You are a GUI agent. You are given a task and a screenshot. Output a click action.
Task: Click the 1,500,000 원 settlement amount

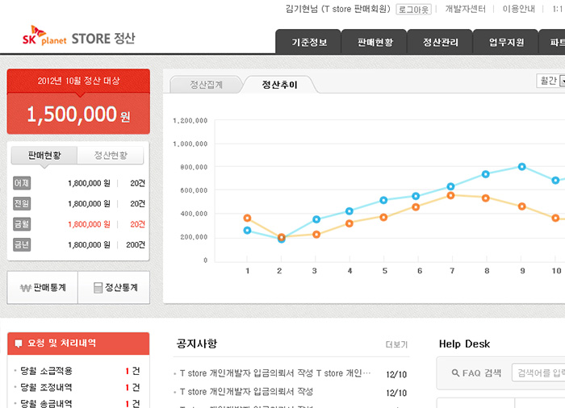[x=78, y=114]
